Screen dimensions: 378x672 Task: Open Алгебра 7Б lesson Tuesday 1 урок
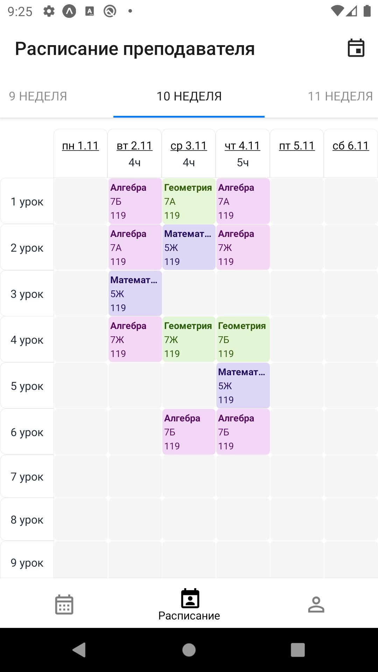[135, 201]
